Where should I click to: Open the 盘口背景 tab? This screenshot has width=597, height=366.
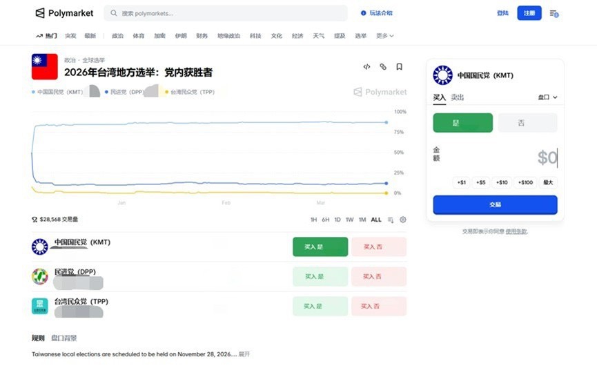point(64,338)
